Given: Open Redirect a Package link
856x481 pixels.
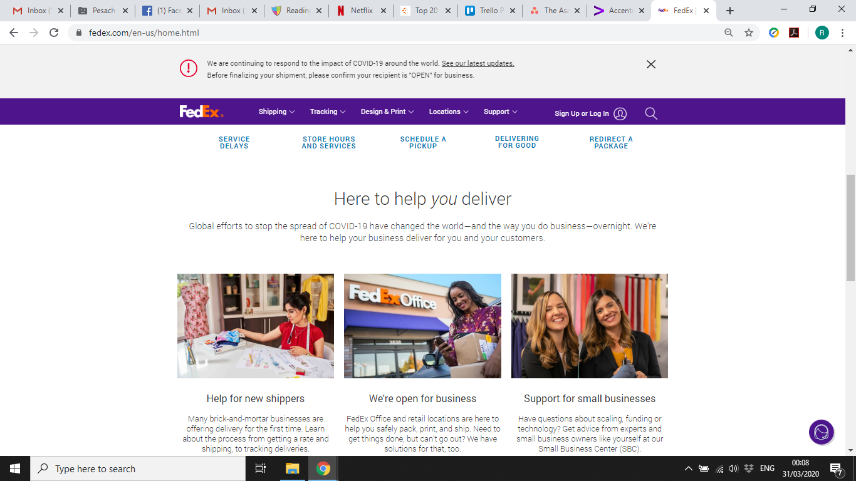Looking at the screenshot, I should coord(611,143).
